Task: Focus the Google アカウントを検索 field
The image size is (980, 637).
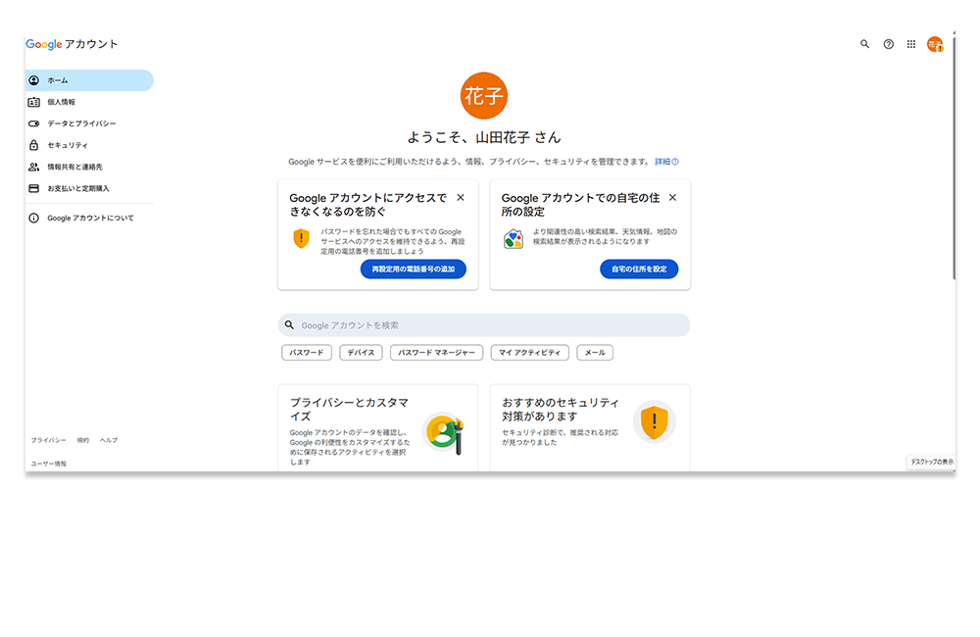Action: coord(484,325)
